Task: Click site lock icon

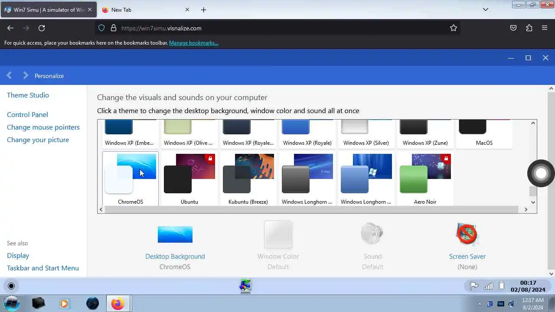Action: [x=114, y=28]
